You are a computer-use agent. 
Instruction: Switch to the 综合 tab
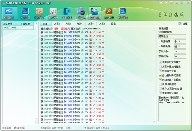click(113, 24)
